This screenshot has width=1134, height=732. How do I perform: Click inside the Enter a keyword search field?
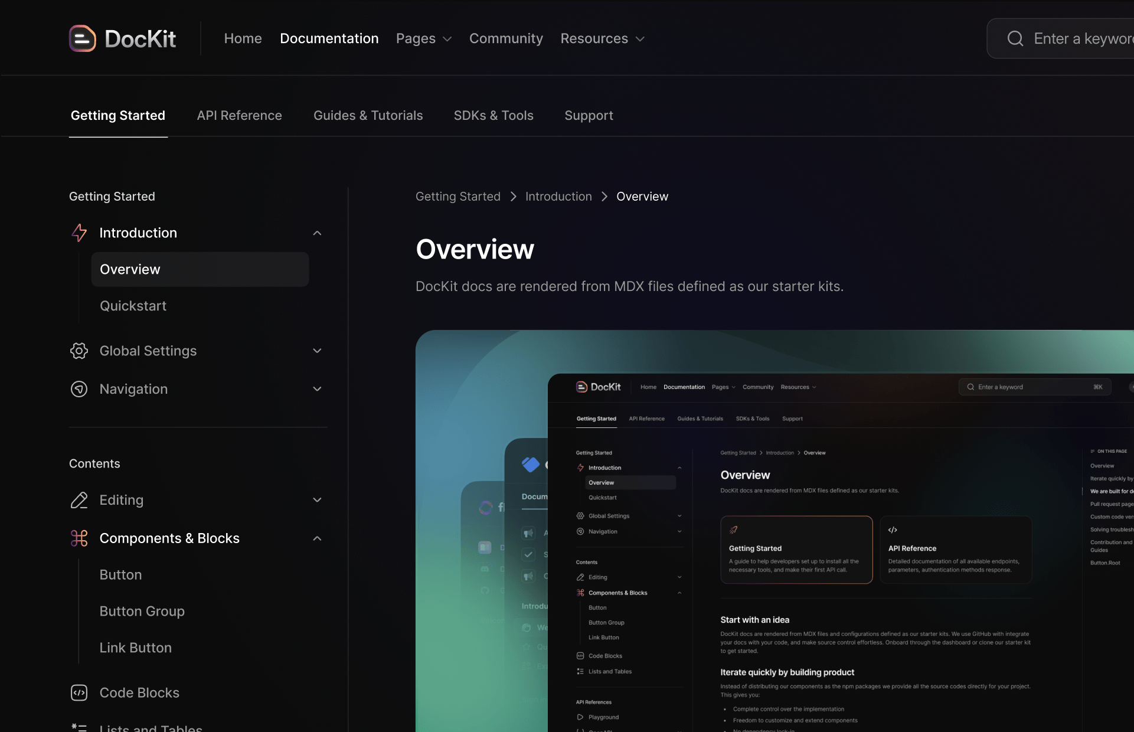click(1082, 38)
